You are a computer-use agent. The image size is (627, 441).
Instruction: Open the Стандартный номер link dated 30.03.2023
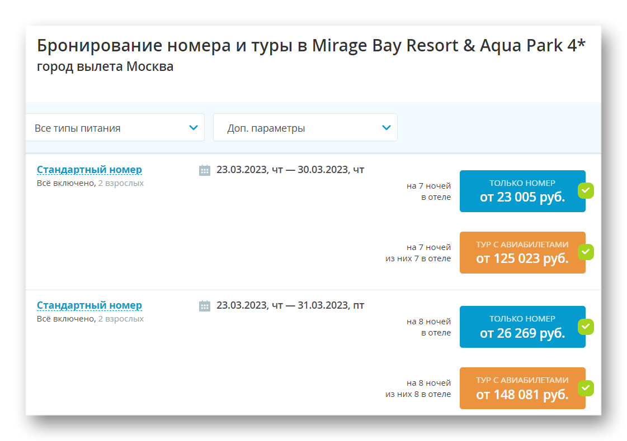[x=89, y=170]
